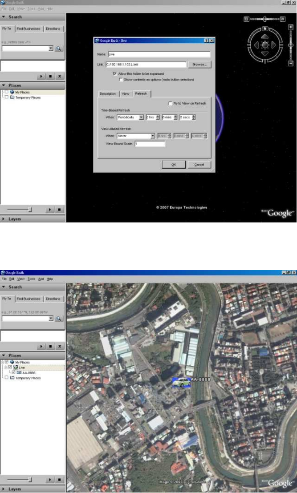Expand Layers panel in satellite-map window
The image size is (297, 493).
pos(4,489)
